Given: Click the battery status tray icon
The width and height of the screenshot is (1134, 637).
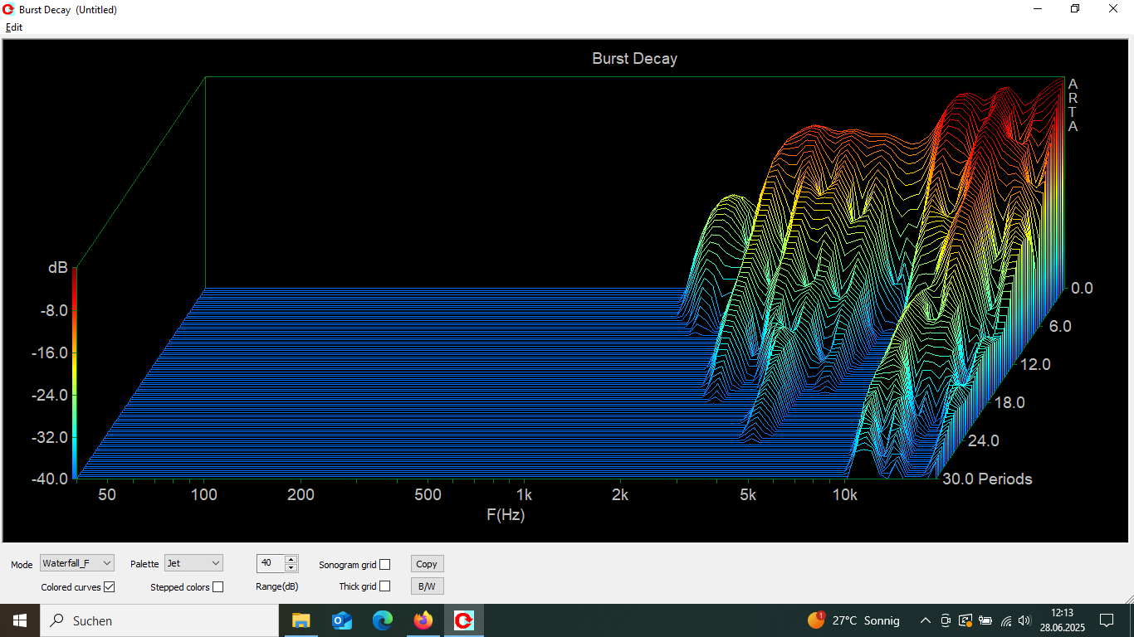Looking at the screenshot, I should click(985, 620).
